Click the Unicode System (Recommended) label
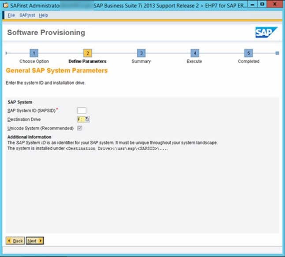This screenshot has width=285, height=257. (x=40, y=128)
